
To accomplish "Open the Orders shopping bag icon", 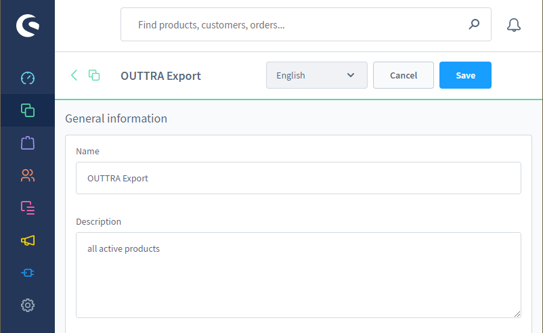I will pyautogui.click(x=28, y=143).
